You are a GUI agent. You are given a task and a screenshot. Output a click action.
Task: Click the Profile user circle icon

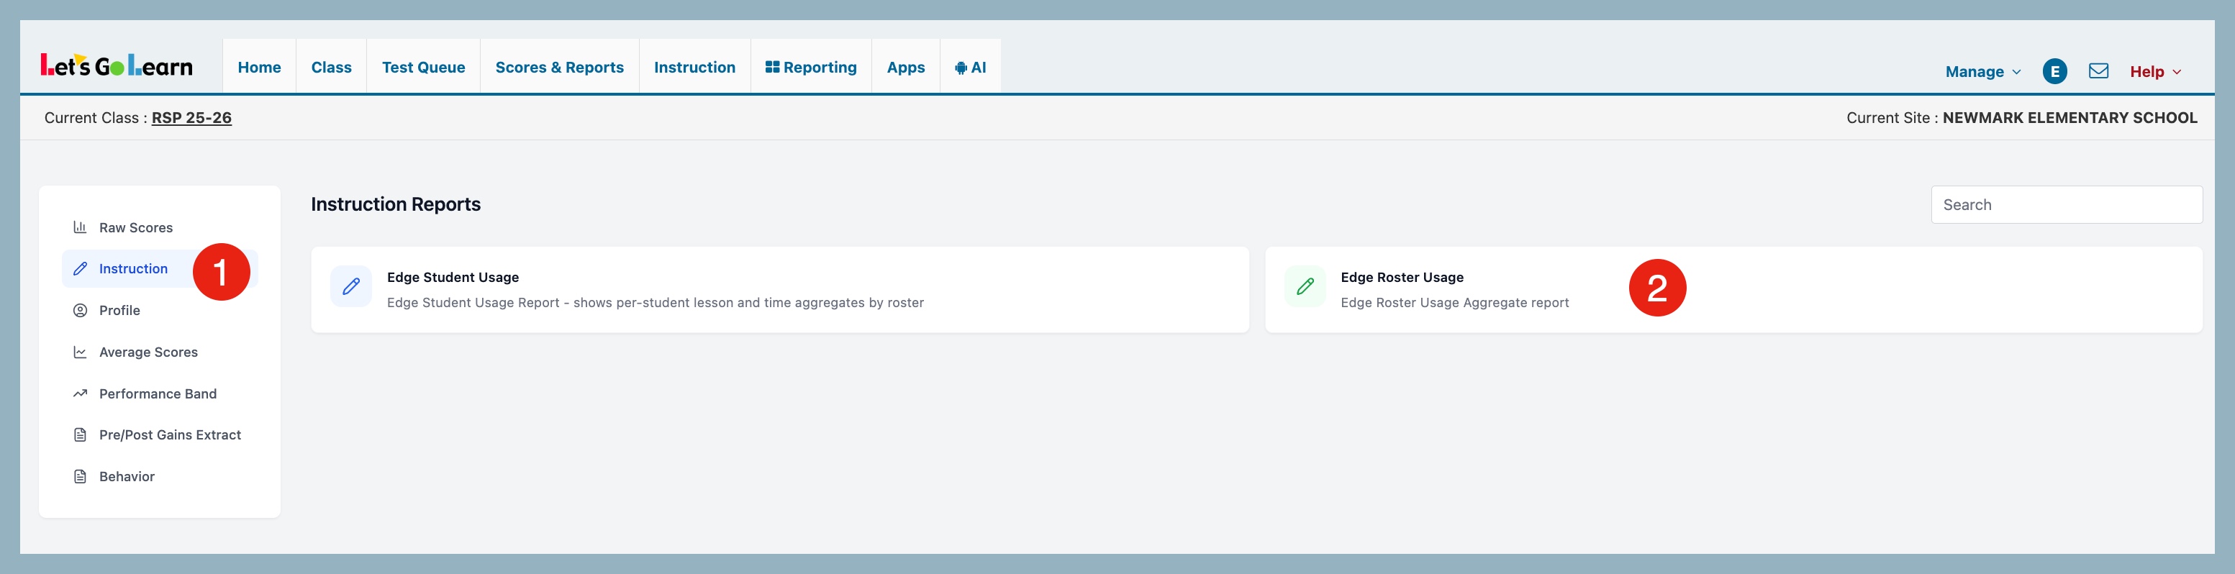(x=80, y=311)
